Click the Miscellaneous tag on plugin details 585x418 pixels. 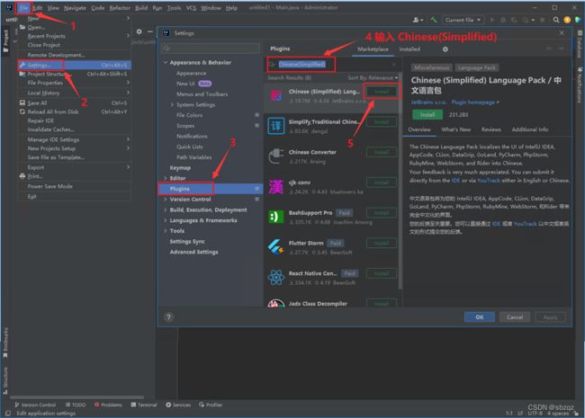tap(432, 67)
